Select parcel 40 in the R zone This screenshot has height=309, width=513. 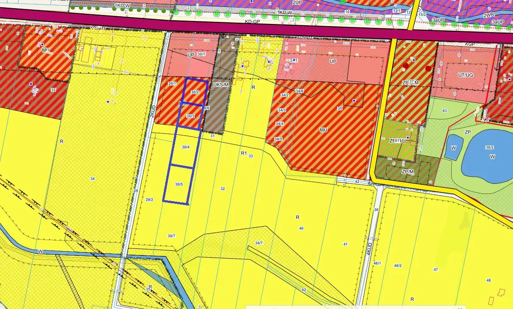pos(301,228)
